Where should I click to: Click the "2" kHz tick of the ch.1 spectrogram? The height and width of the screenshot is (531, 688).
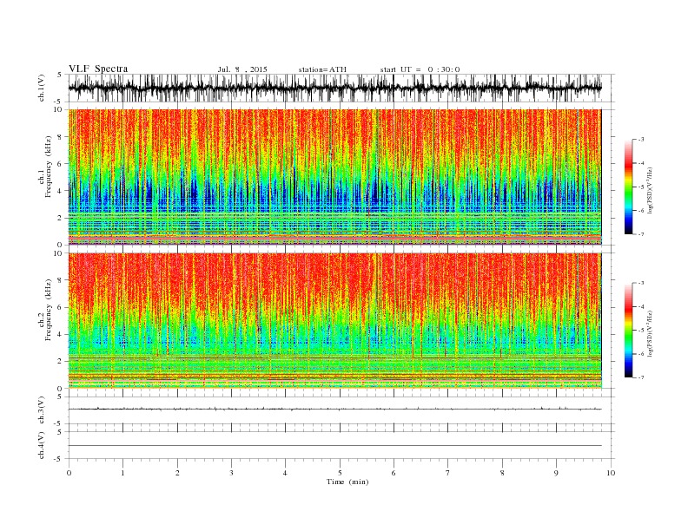pyautogui.click(x=61, y=218)
